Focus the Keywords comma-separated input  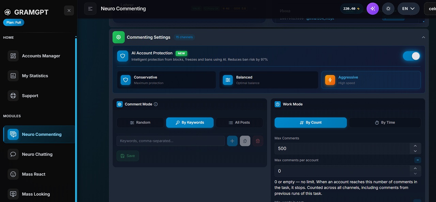pos(171,141)
